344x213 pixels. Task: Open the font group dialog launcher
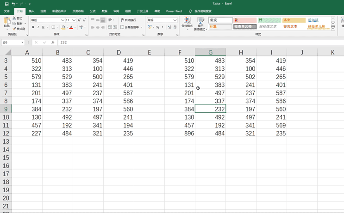[x=87, y=35]
